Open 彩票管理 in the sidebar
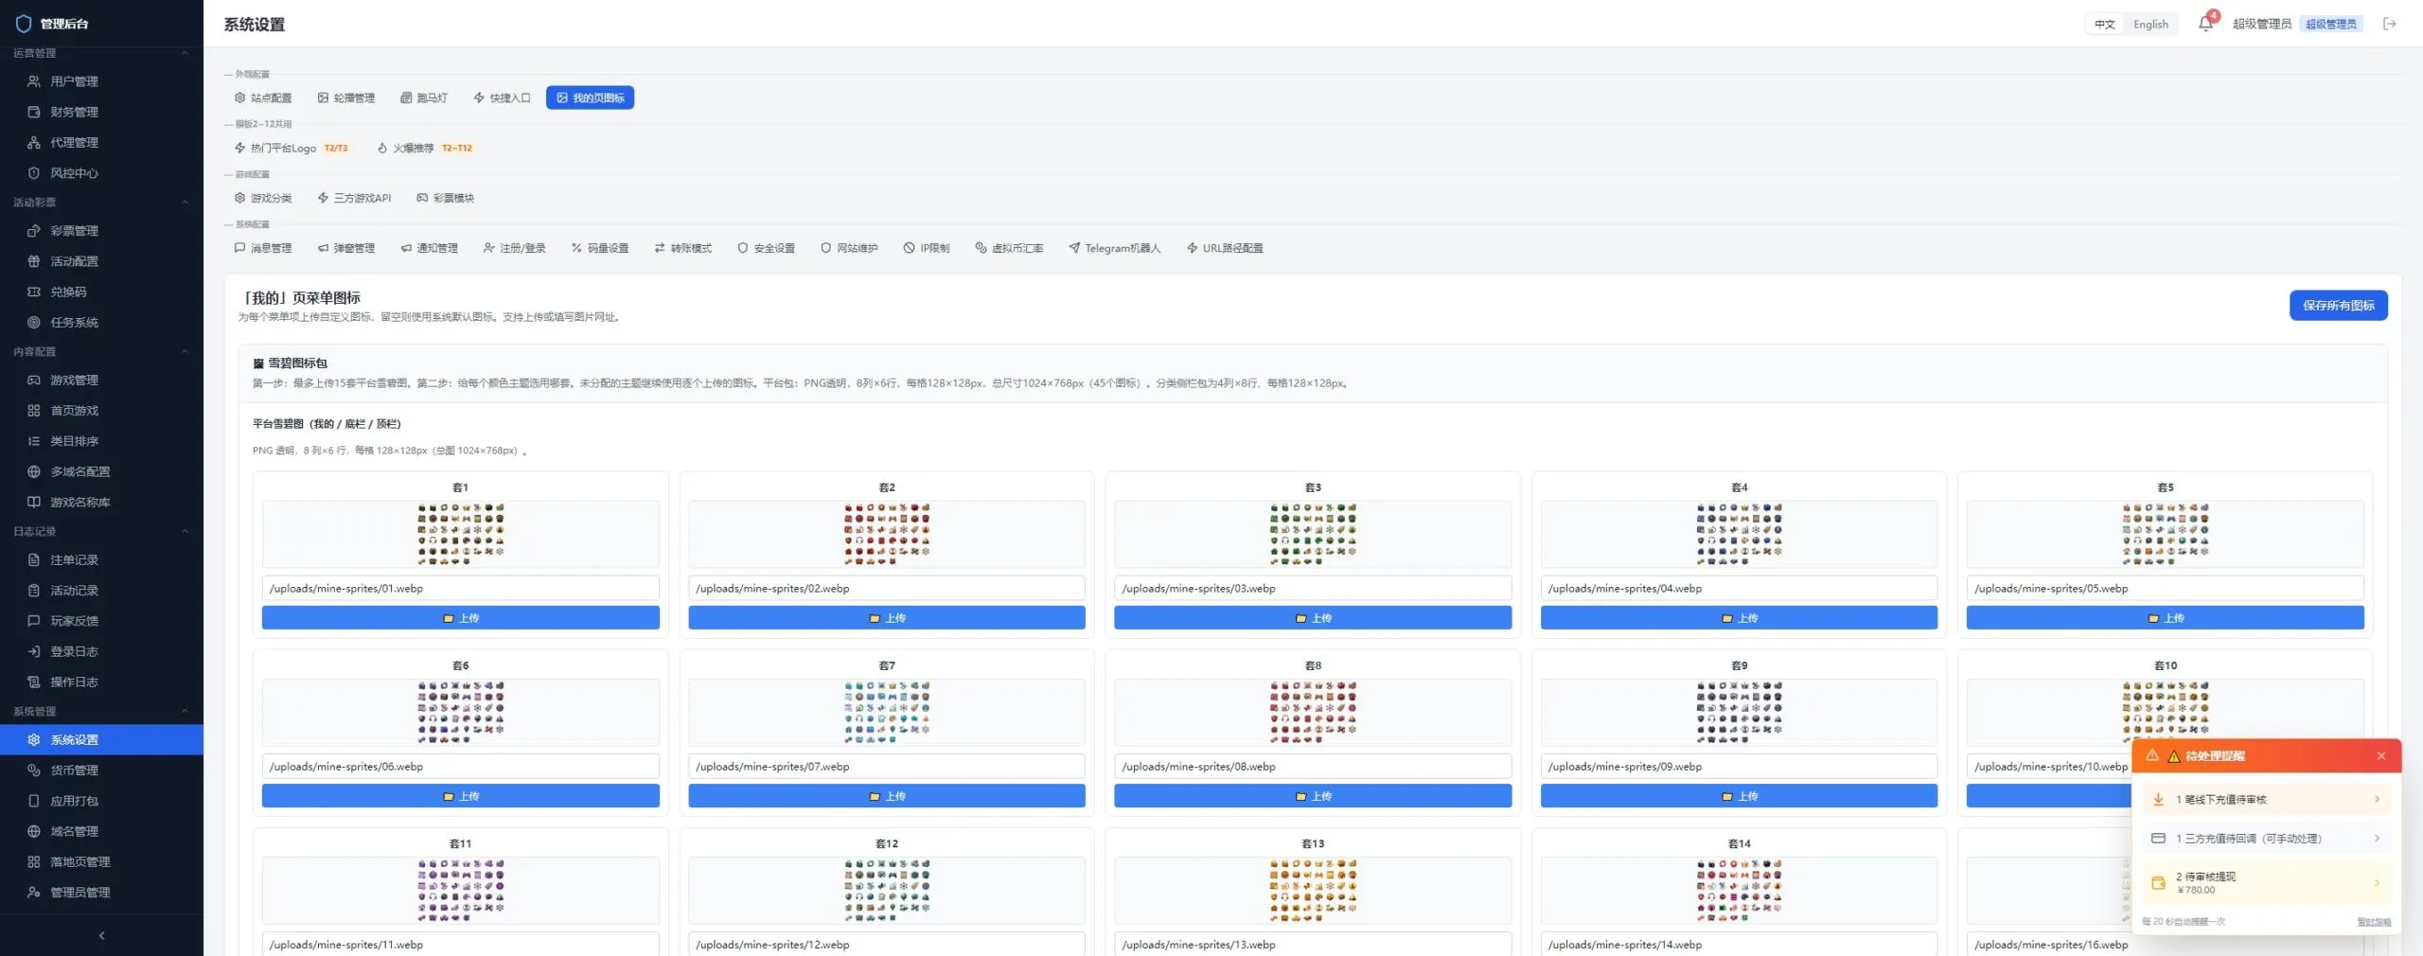 101,231
